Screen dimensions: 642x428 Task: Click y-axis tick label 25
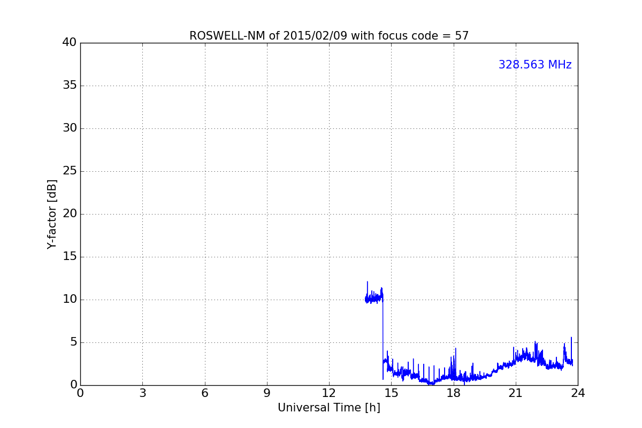click(x=70, y=171)
